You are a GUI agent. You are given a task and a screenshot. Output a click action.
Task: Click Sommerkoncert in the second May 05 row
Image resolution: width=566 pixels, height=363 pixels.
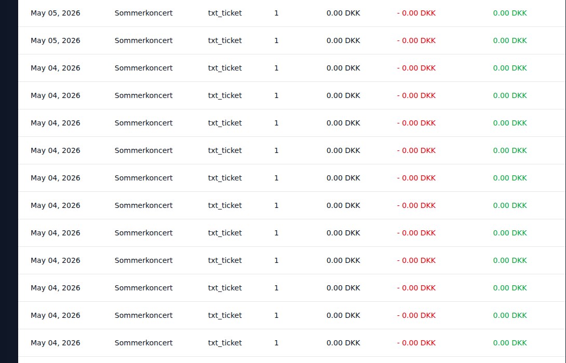144,41
